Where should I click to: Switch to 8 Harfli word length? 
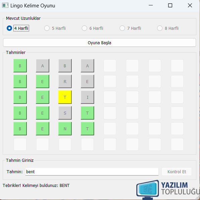tap(168, 28)
